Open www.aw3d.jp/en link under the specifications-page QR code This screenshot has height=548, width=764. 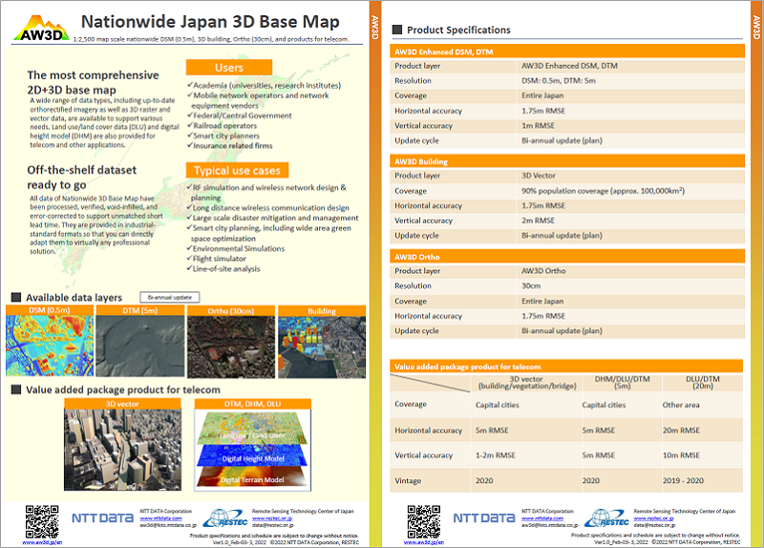point(423,542)
